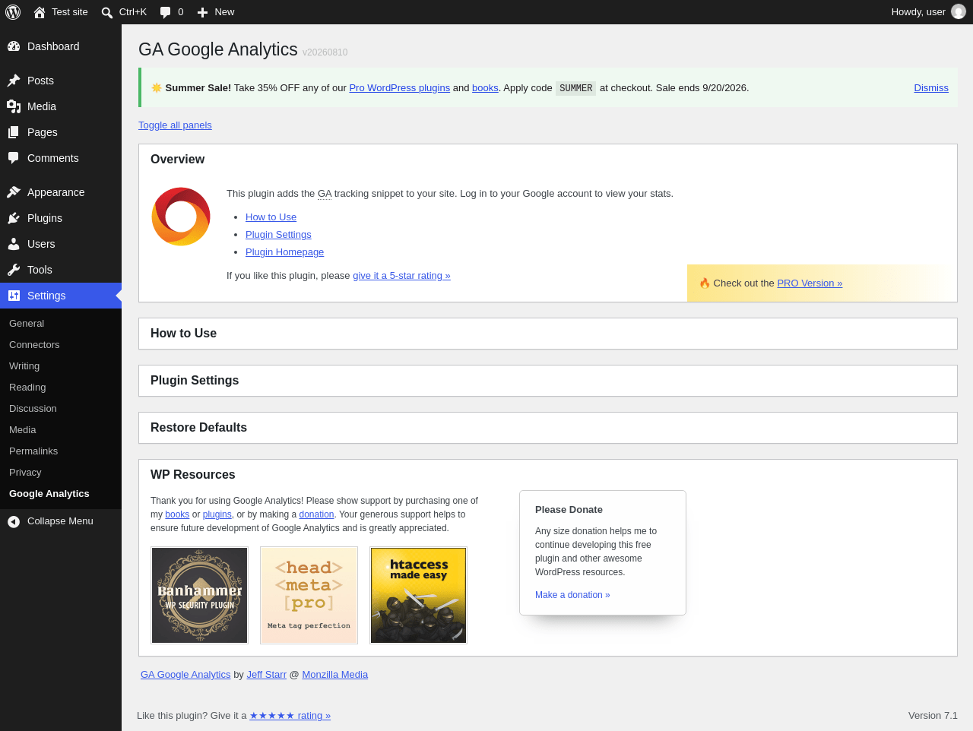This screenshot has width=973, height=731.
Task: Open Connectors settings submenu
Action: pyautogui.click(x=34, y=345)
